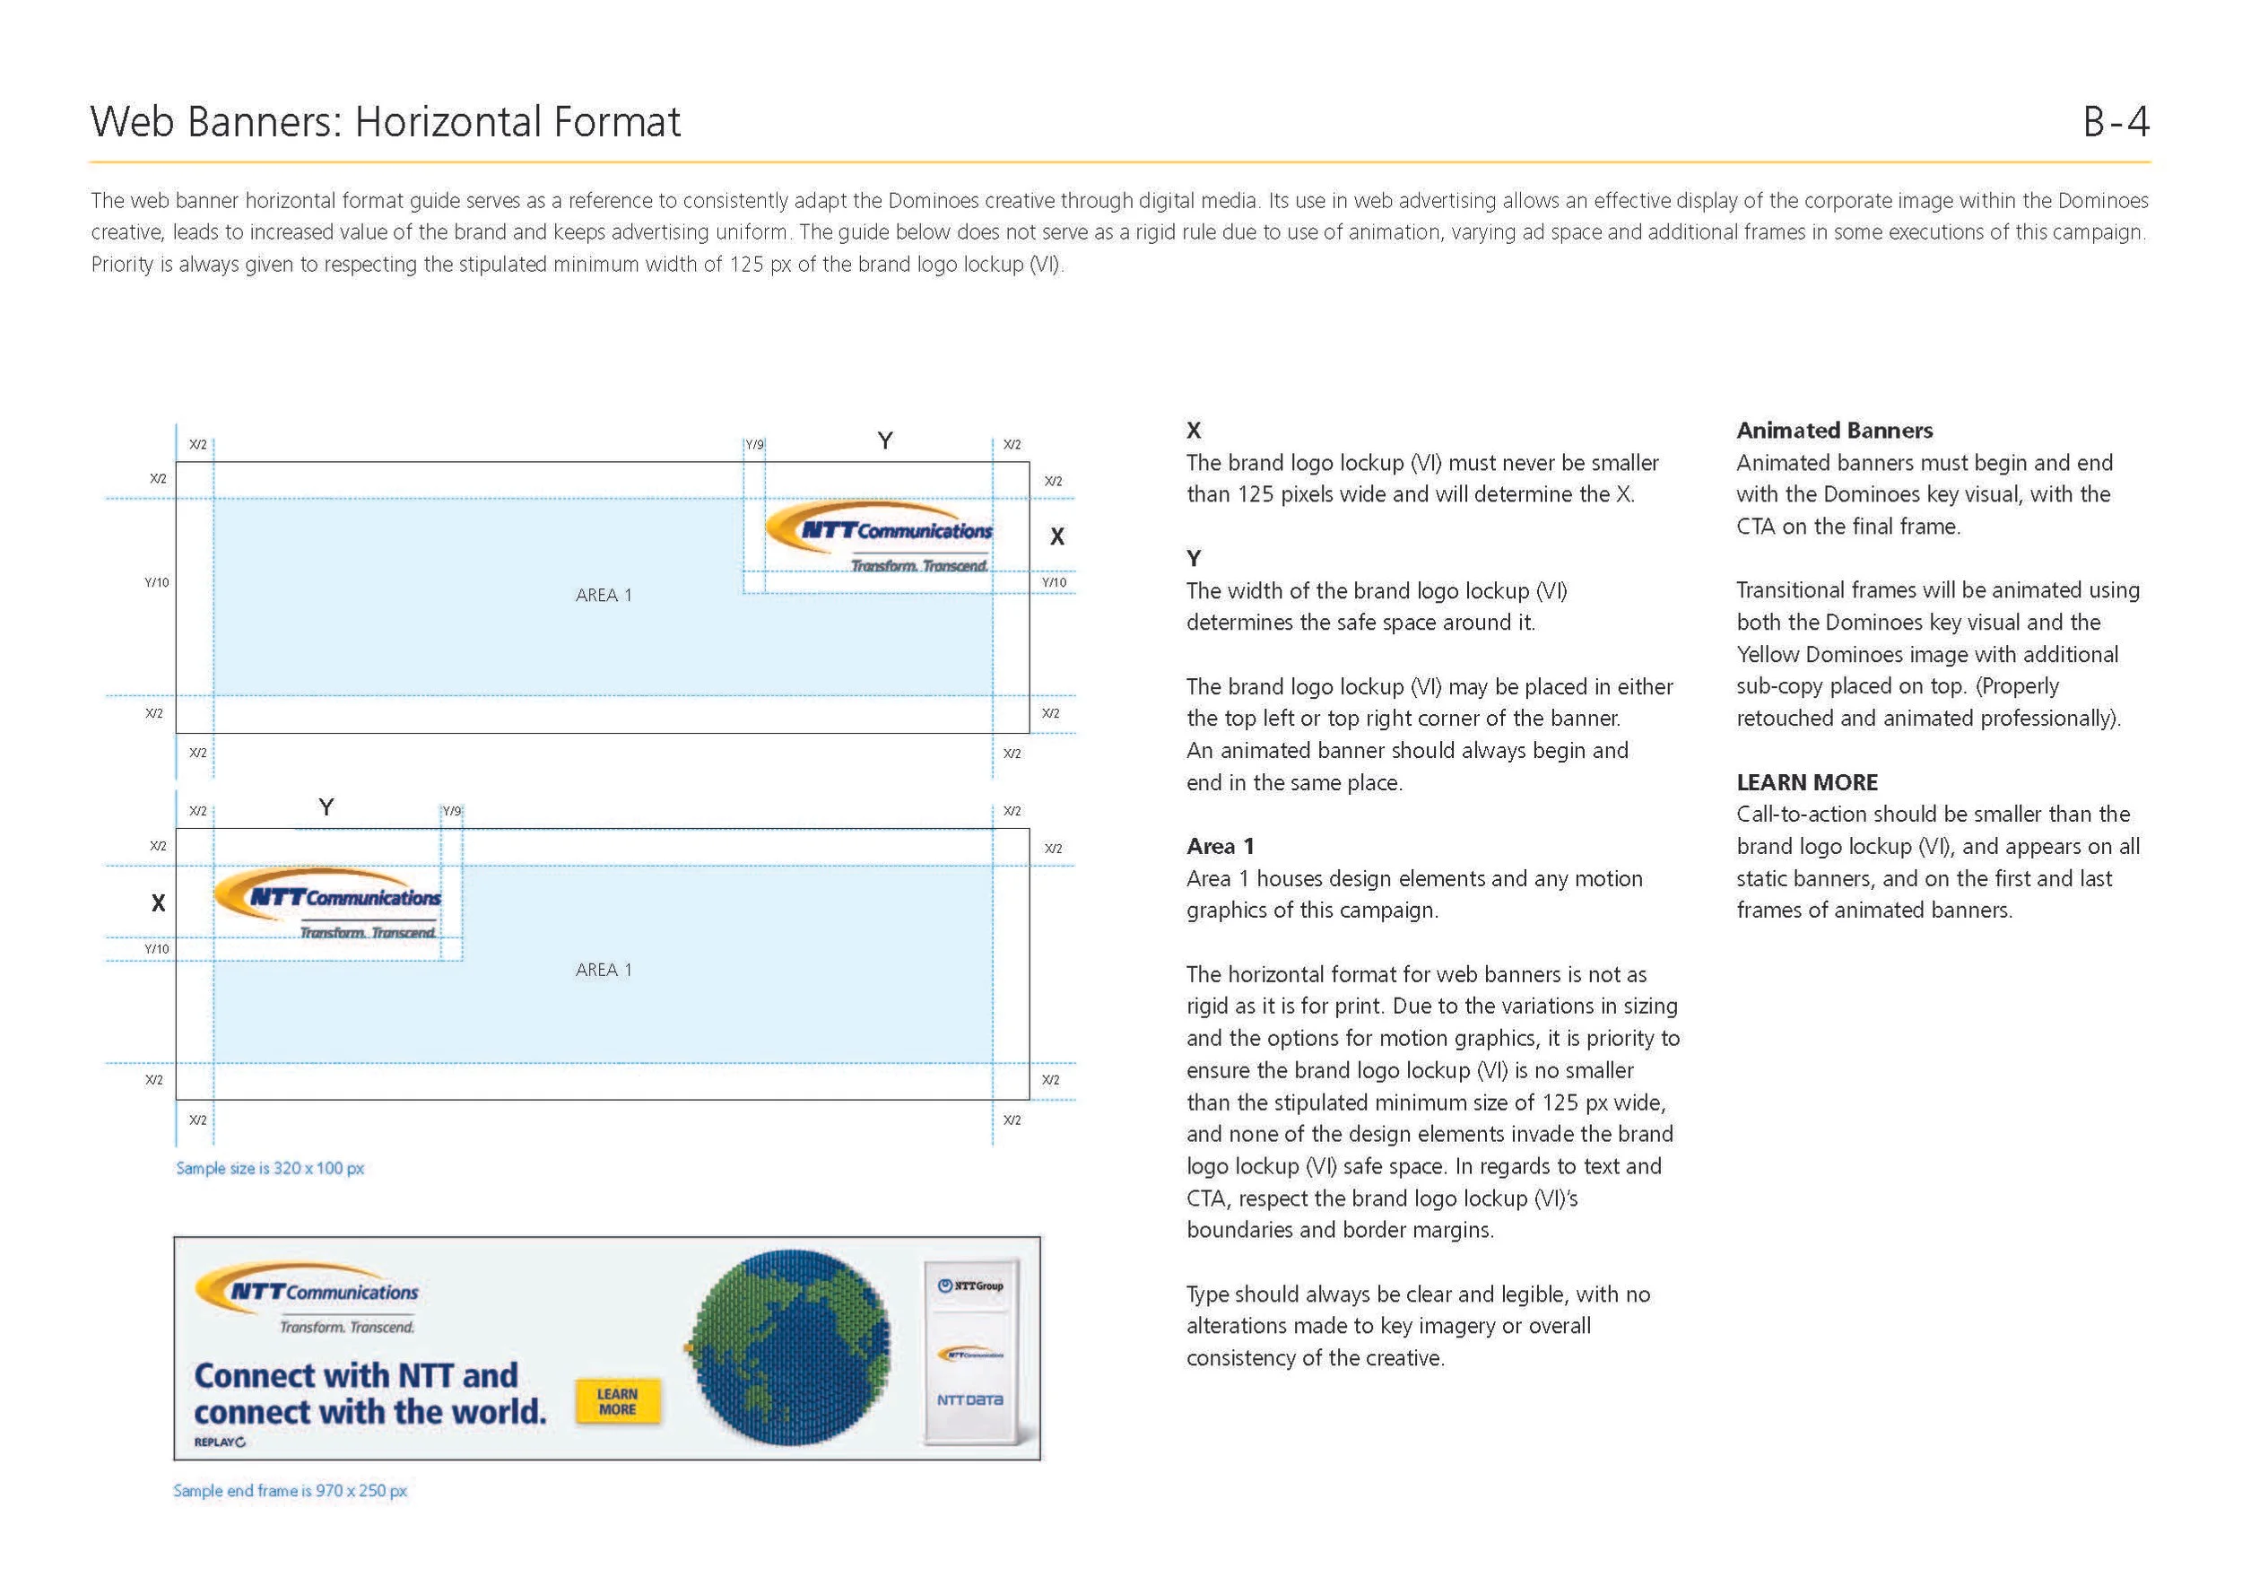Click the NTT Data logo in banner
Screen dimensions: 2242x1586
pyautogui.click(x=969, y=1399)
